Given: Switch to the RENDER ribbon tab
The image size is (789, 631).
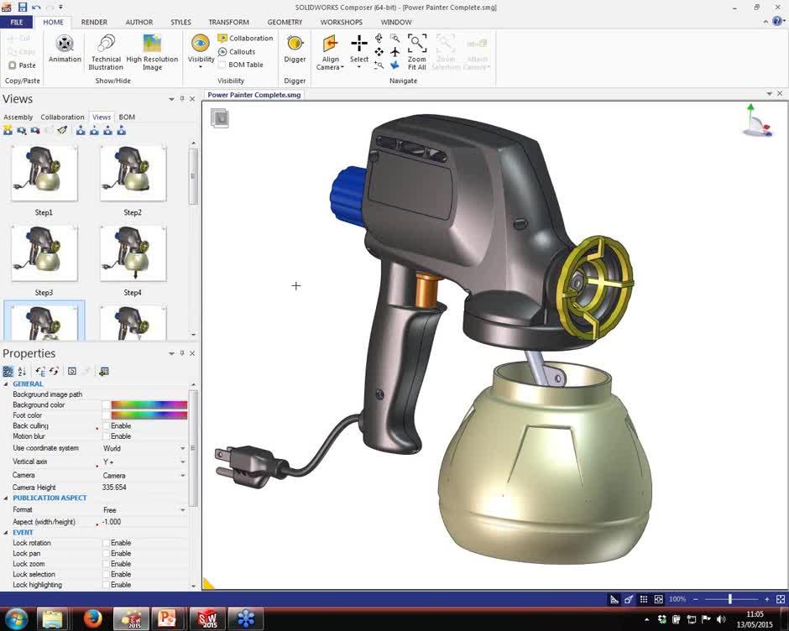Looking at the screenshot, I should (94, 22).
